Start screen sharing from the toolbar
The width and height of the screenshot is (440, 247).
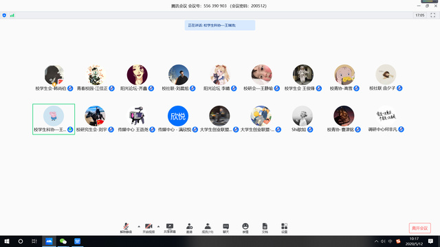pyautogui.click(x=170, y=228)
